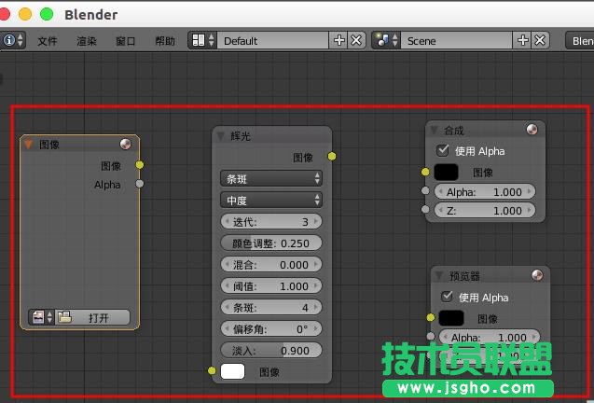Click the 条斑 count field showing 4

[271, 308]
